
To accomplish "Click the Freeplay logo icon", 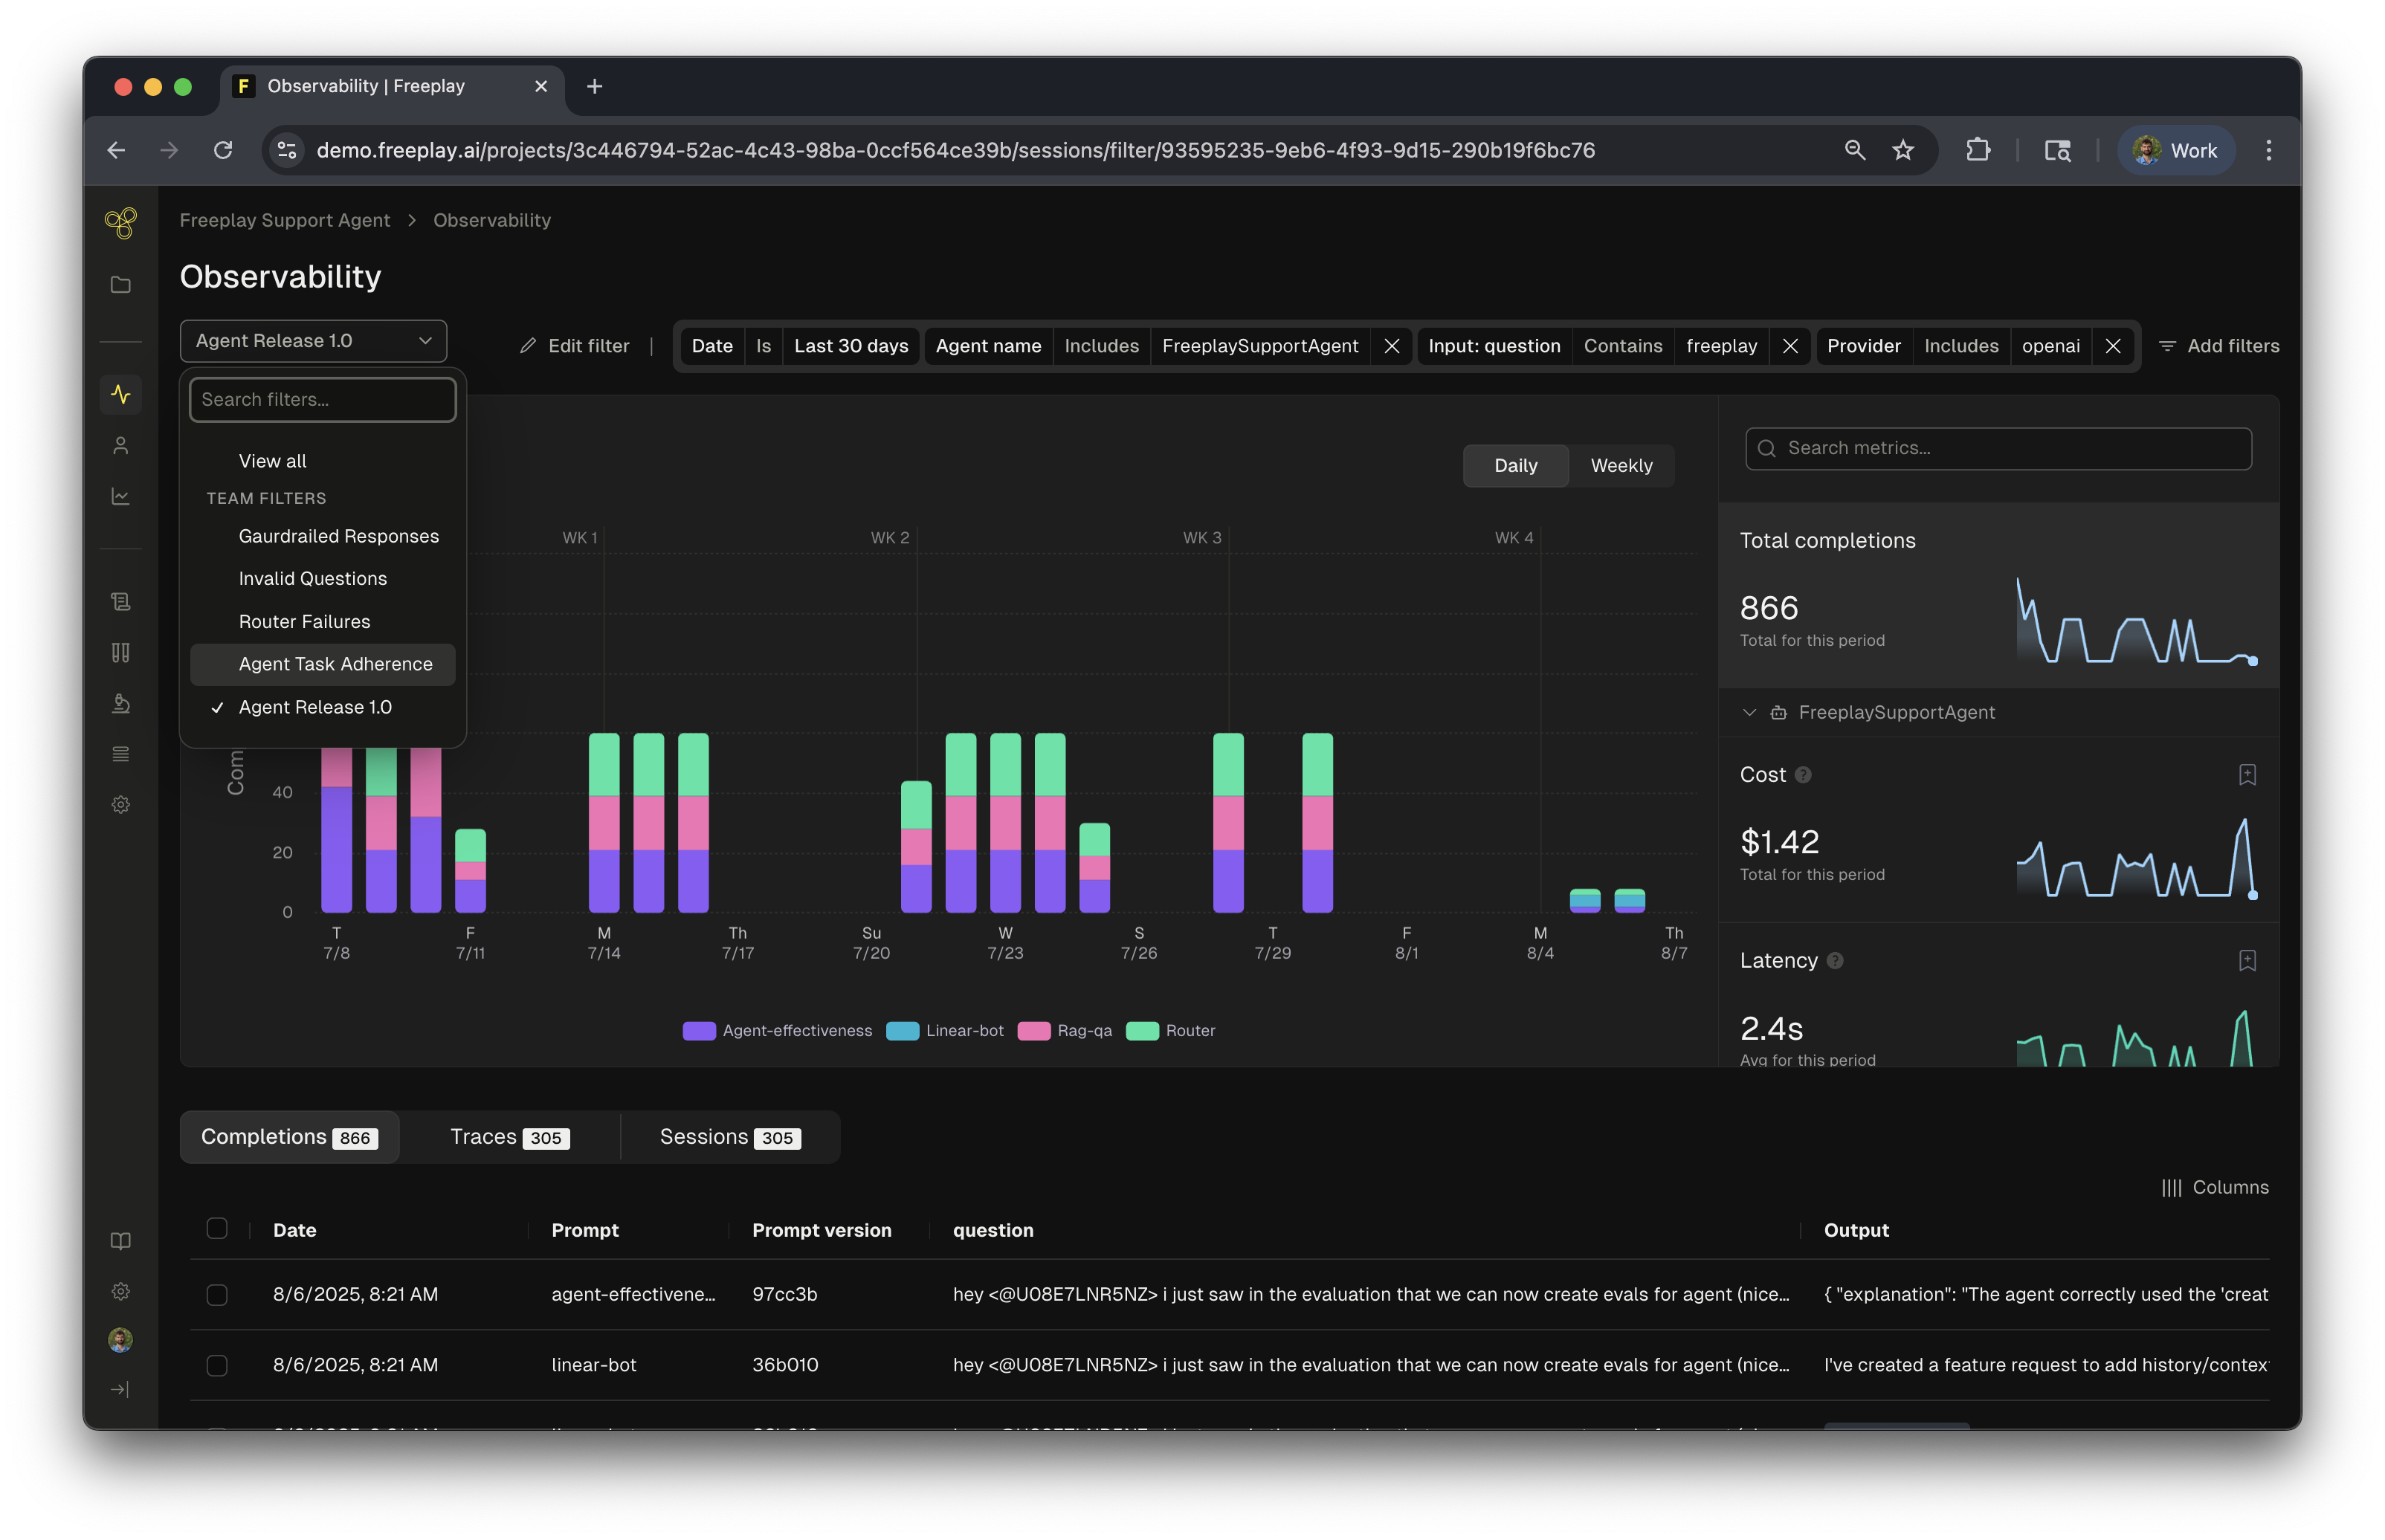I will (120, 222).
